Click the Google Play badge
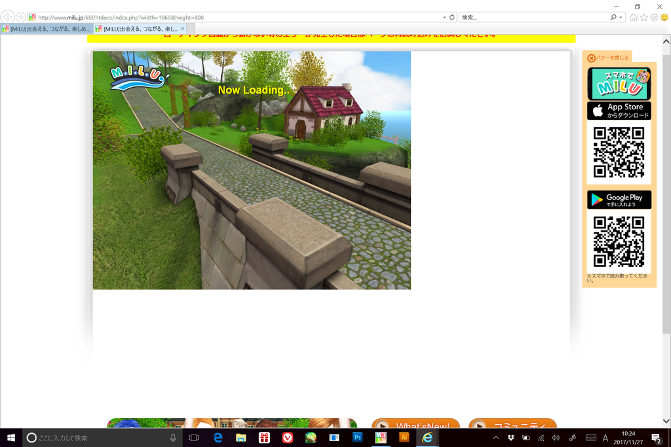 619,200
